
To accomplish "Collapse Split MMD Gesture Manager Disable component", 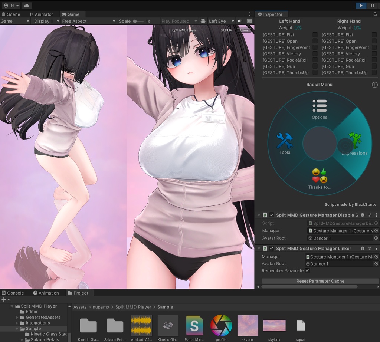I will click(x=259, y=215).
